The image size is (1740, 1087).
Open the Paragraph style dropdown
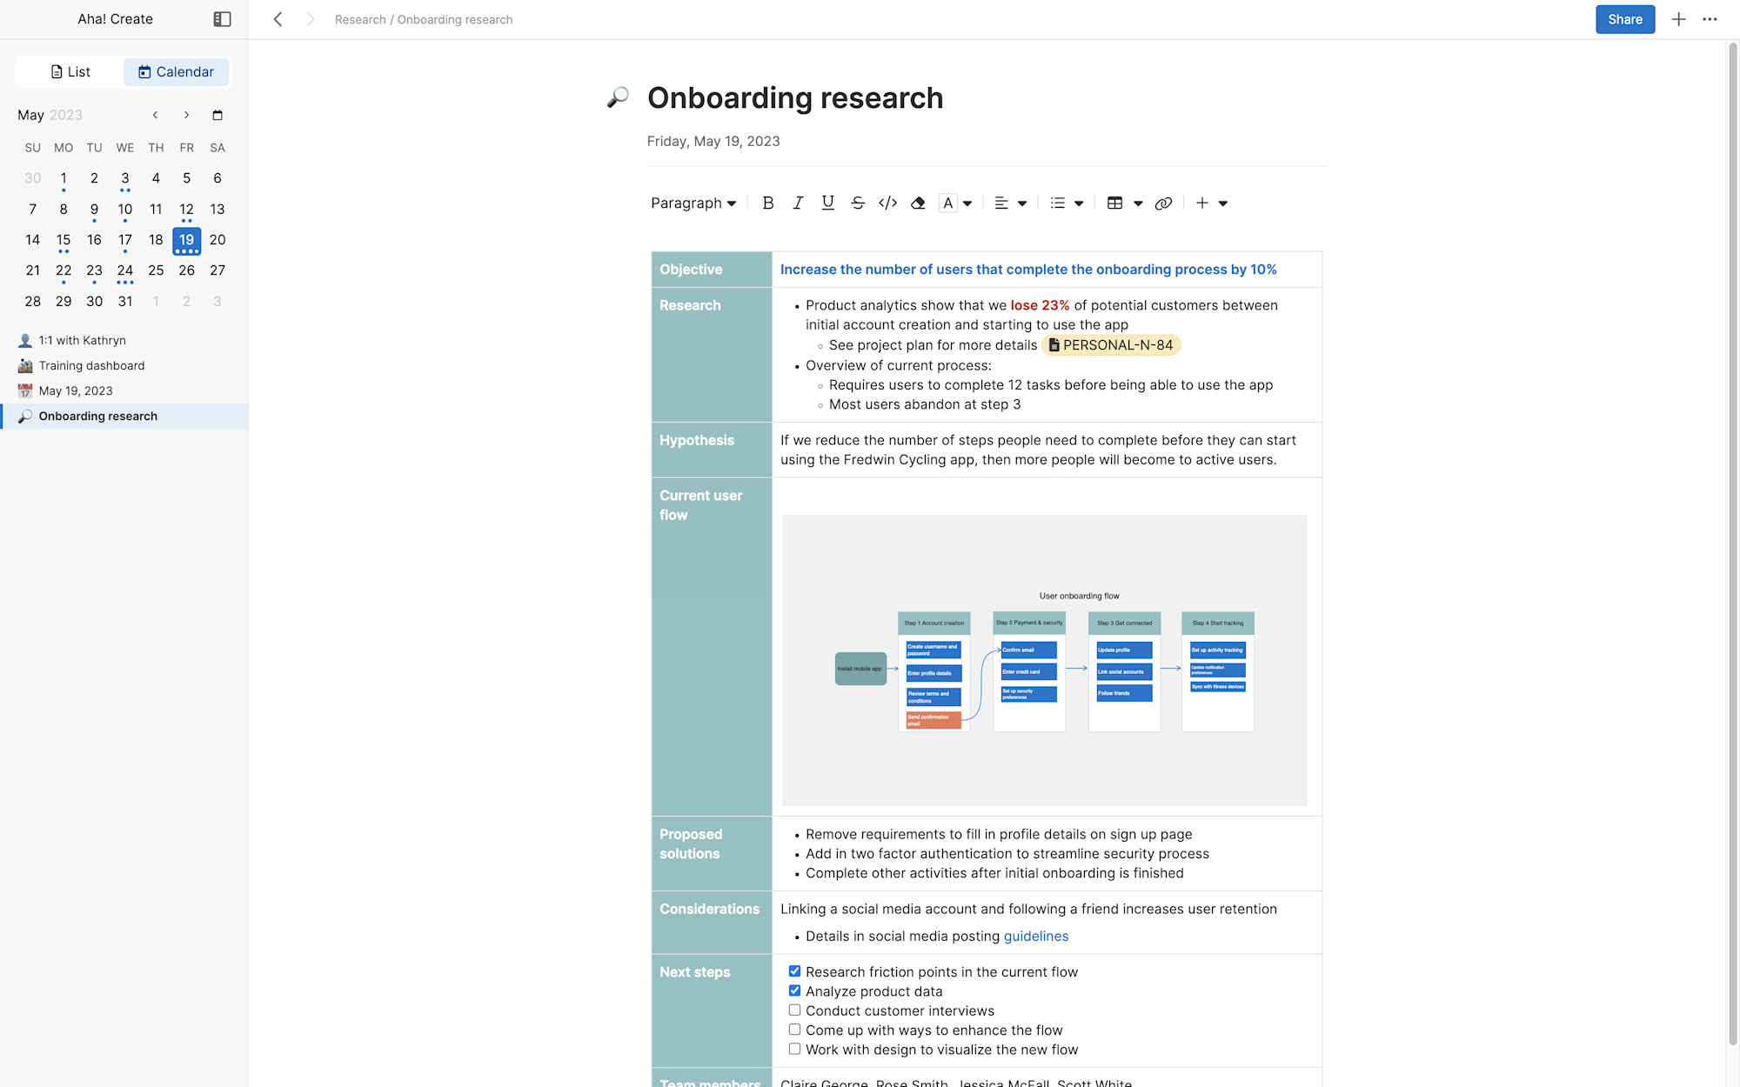point(693,203)
